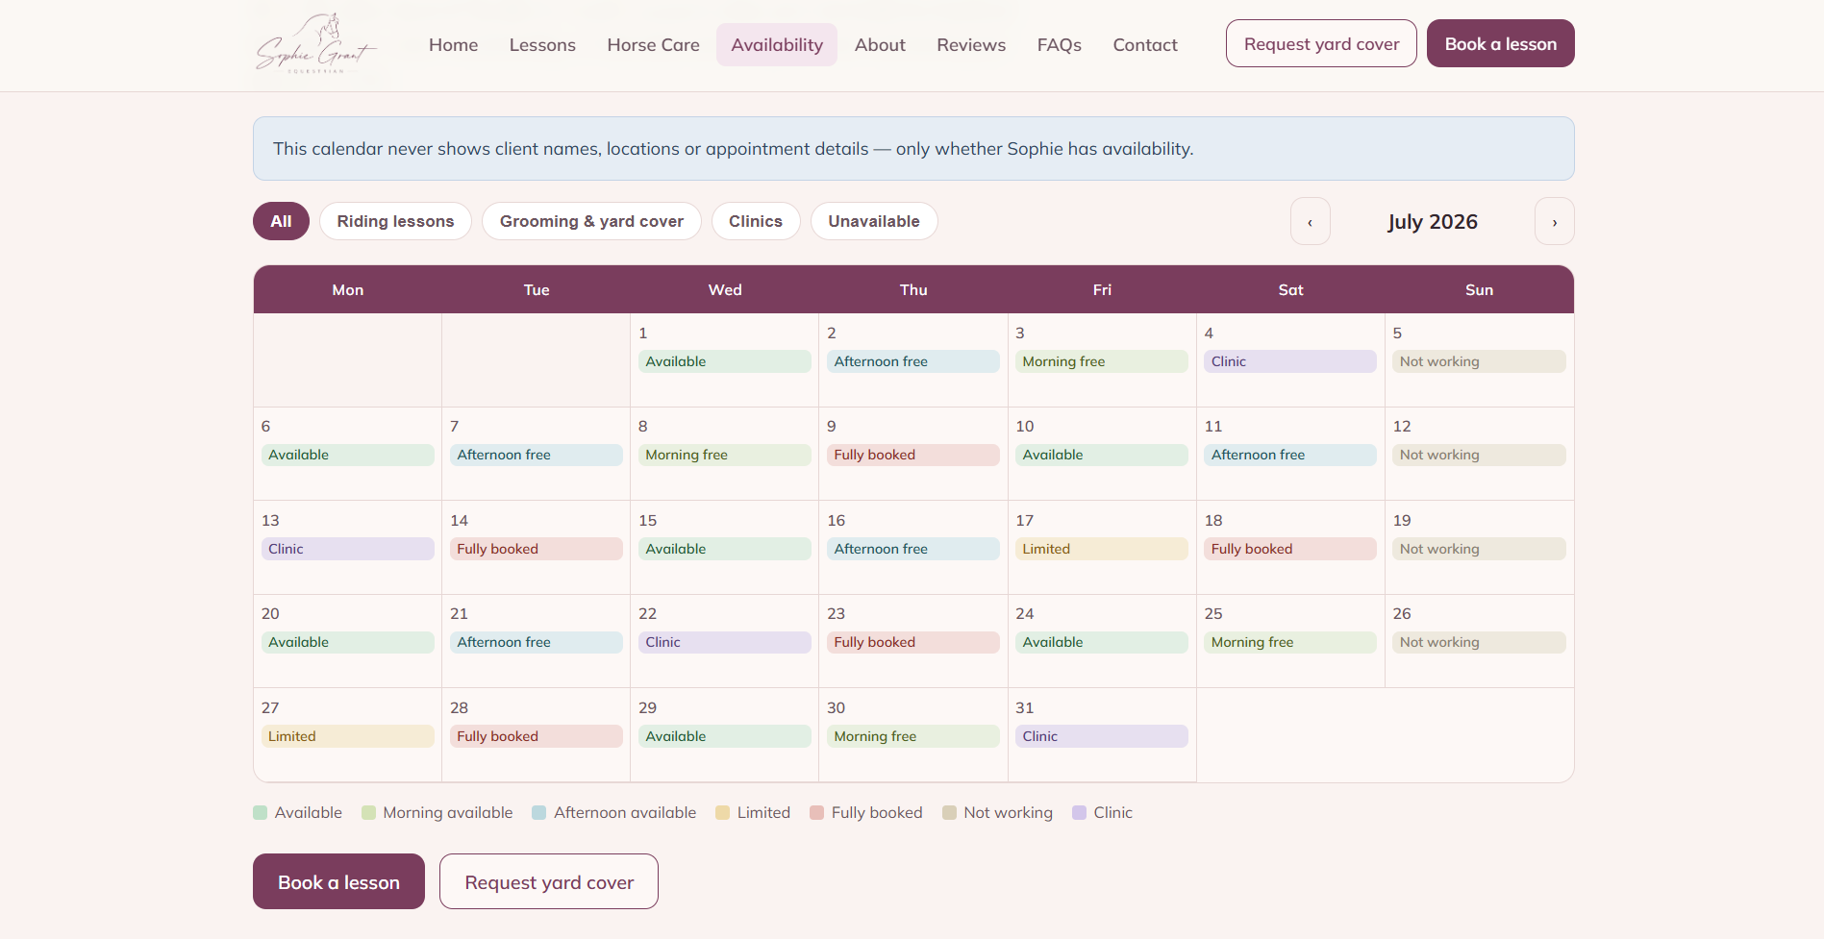Go to next month arrow
The image size is (1824, 939).
[x=1554, y=221]
